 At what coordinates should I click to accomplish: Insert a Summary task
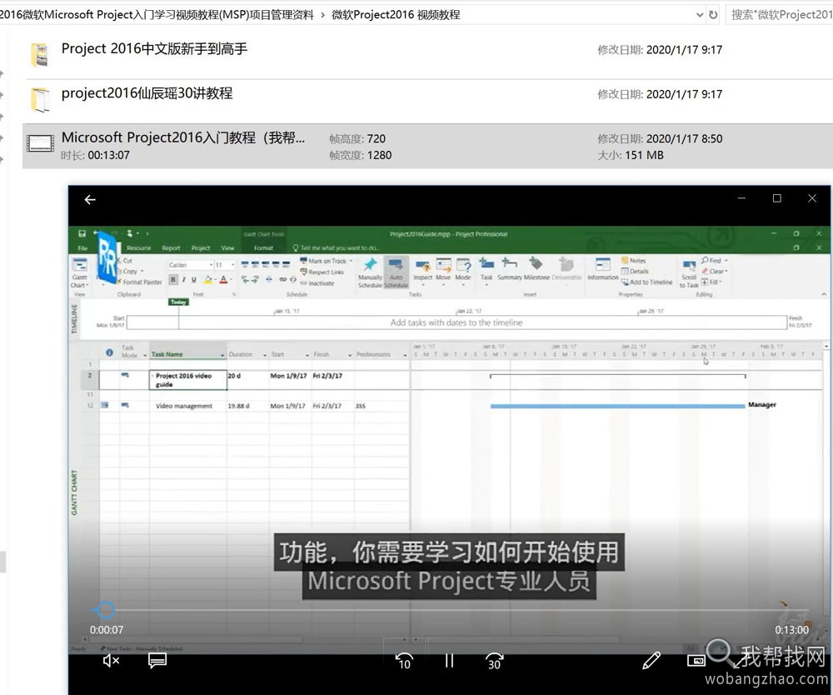point(510,269)
